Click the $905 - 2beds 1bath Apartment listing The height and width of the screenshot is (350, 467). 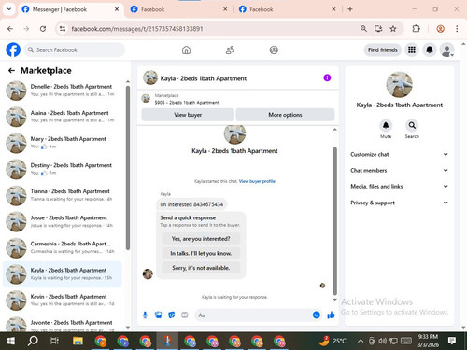coord(187,102)
